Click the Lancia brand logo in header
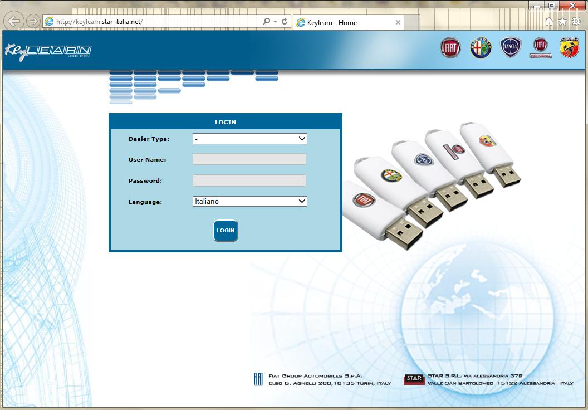Screen dimensions: 588x410 tap(511, 47)
